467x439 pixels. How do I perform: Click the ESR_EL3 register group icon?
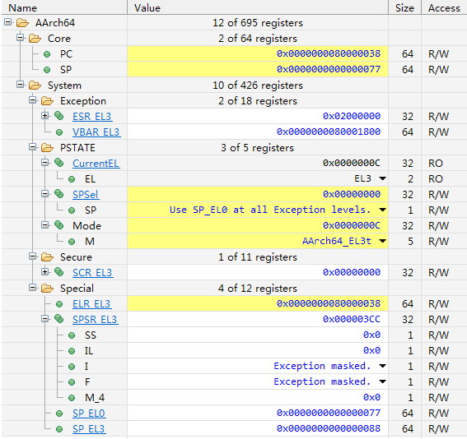coord(59,116)
